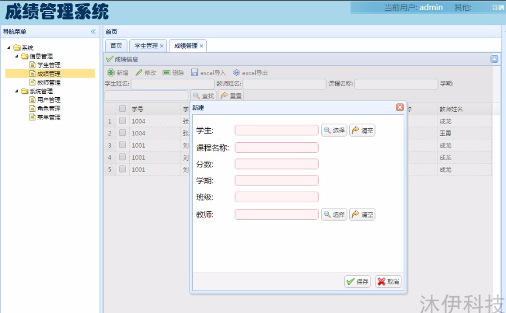Open 教师管理 in the navigation tree
Screen dimensions: 506x313
pyautogui.click(x=49, y=82)
